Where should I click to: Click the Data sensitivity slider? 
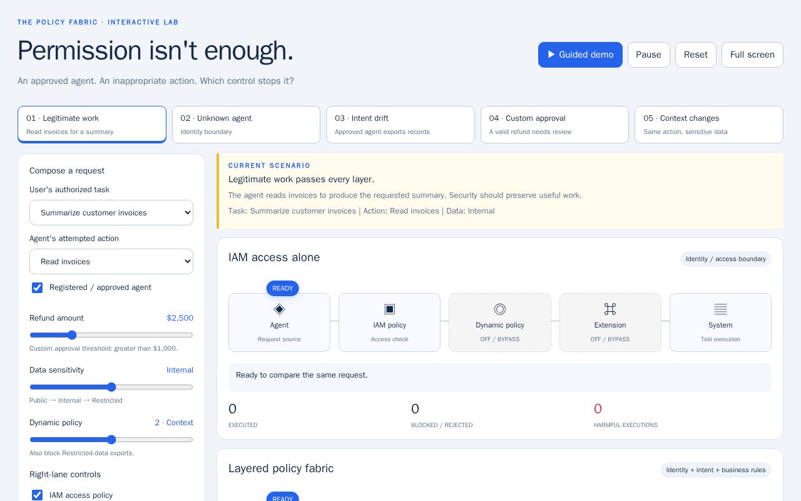tap(111, 387)
